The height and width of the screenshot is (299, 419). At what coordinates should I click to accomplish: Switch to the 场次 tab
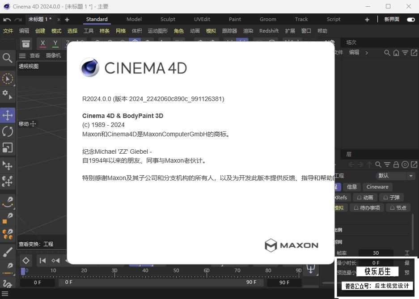[x=351, y=42]
